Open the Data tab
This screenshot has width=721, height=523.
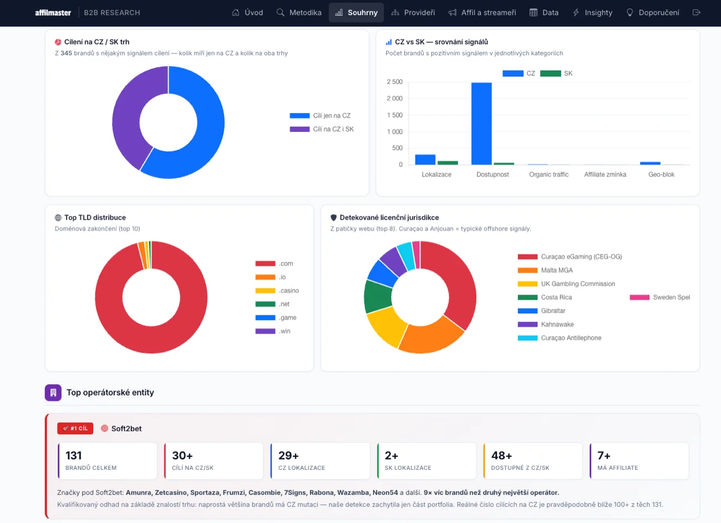click(x=544, y=12)
